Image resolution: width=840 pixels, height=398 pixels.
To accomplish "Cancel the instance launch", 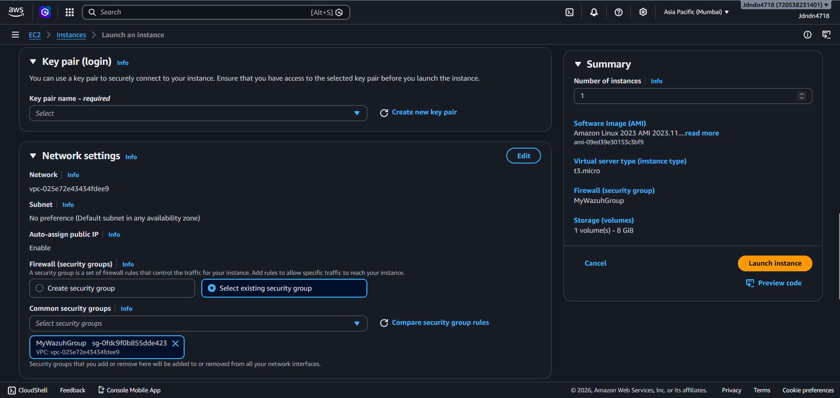I will [x=595, y=263].
